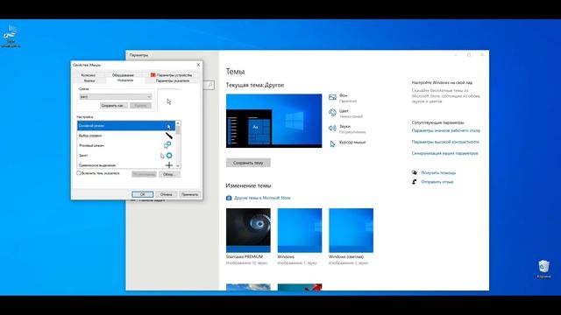Click the Сохранить тему button
Image resolution: width=561 pixels, height=315 pixels.
(248, 163)
